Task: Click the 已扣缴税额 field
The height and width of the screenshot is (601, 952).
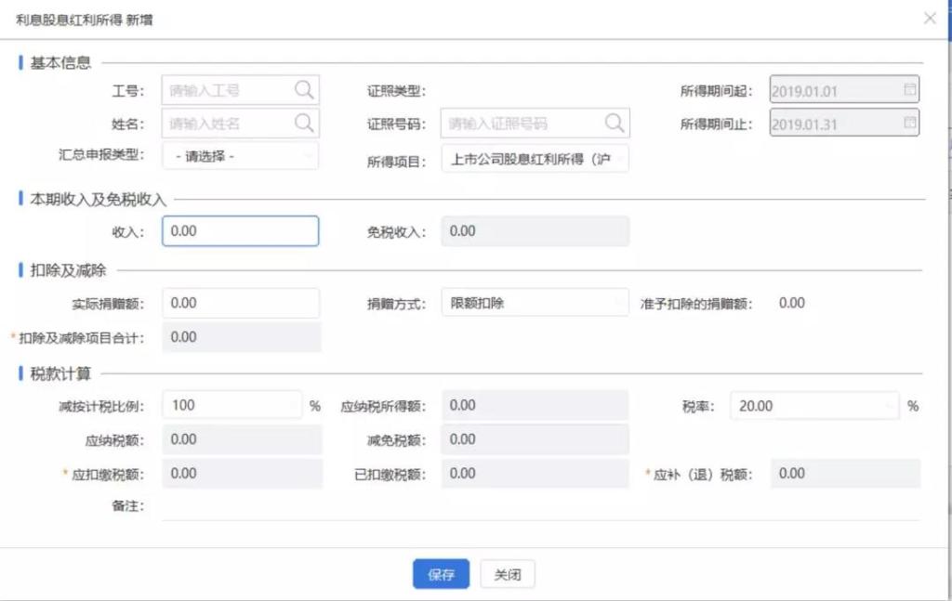Action: click(x=535, y=474)
